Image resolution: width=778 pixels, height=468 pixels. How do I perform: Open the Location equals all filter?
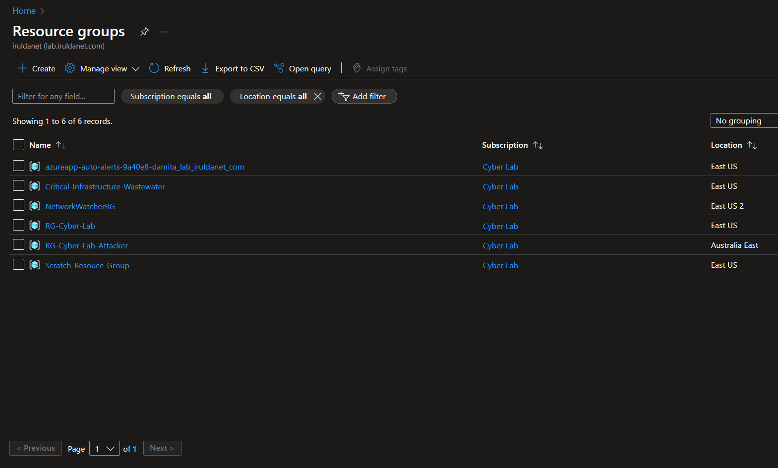tap(273, 96)
